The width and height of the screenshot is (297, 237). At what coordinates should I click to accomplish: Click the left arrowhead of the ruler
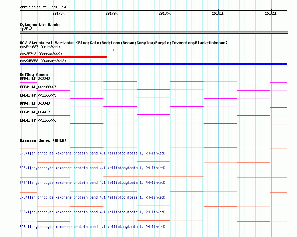click(21, 10)
